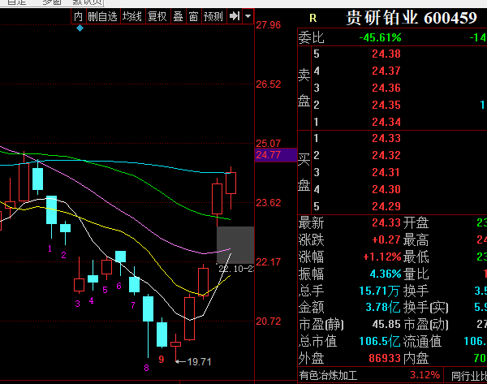Click buy level 1 price 24.33
Screen dimensions: 487x384
pos(386,138)
